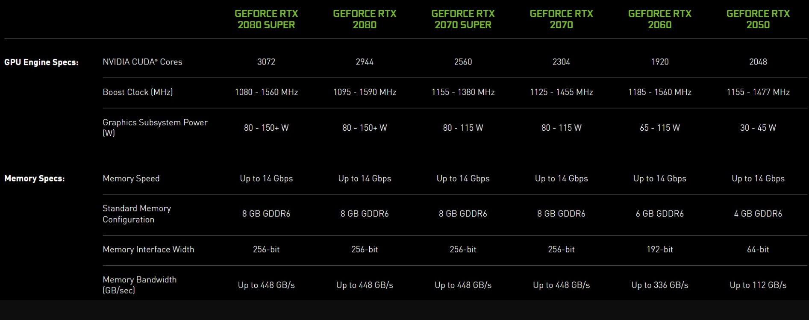Click the Up to 112 GB/s bandwidth value
Viewport: 809px width, 320px height.
758,285
